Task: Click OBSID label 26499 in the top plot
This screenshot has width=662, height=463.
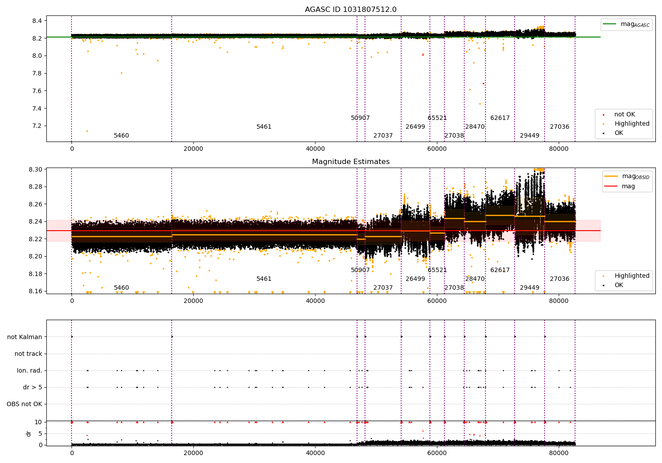Action: [x=415, y=127]
